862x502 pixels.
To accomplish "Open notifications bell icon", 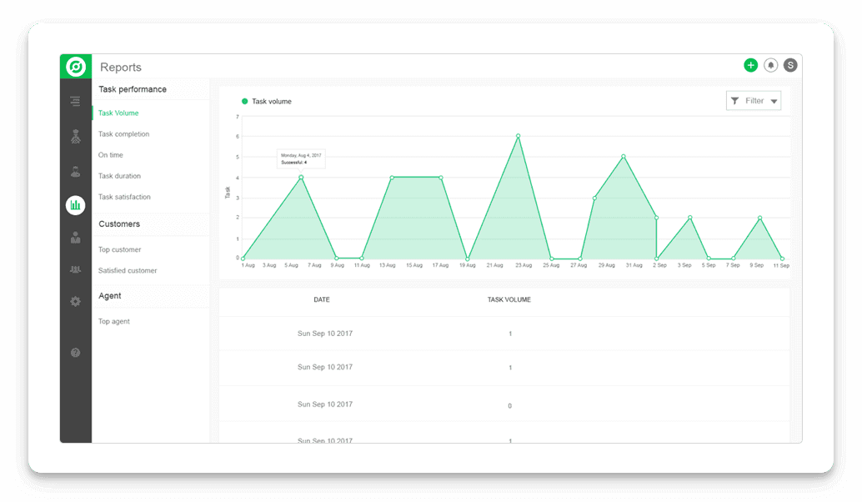I will click(x=770, y=65).
